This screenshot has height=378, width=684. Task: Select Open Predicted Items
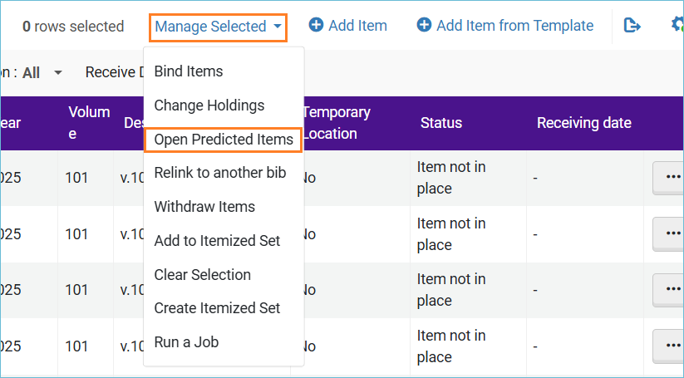(224, 140)
